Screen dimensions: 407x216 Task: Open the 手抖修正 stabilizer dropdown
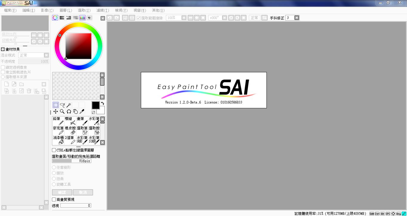coord(297,18)
